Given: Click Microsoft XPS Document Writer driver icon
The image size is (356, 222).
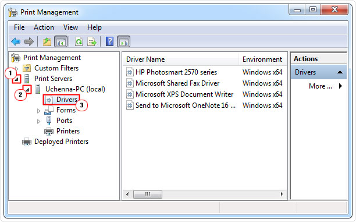Looking at the screenshot, I should [x=130, y=94].
